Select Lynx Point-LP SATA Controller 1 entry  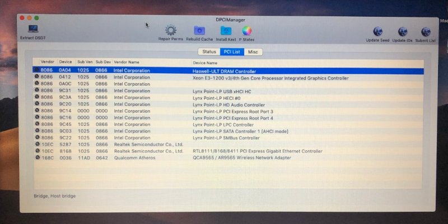pyautogui.click(x=240, y=132)
